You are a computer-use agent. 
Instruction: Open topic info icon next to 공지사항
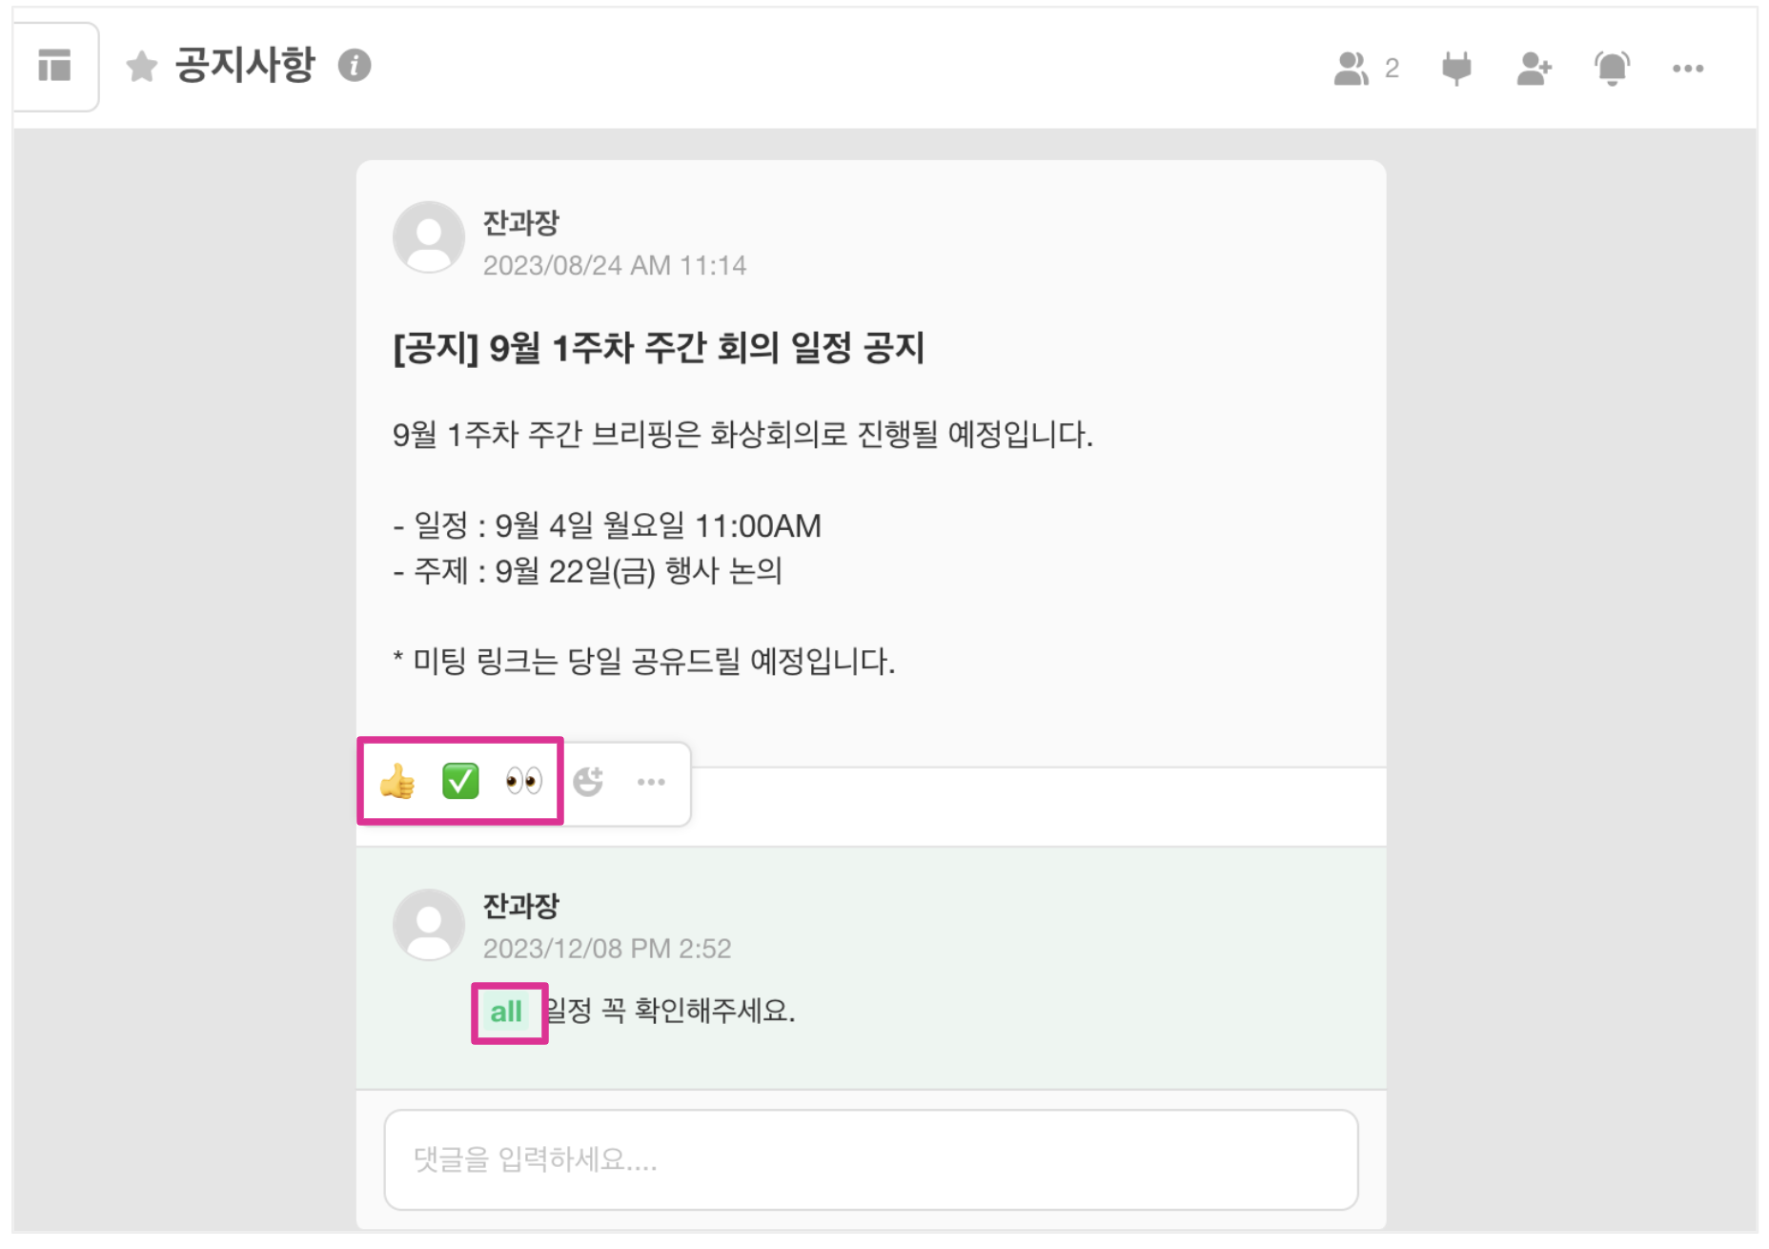click(355, 66)
